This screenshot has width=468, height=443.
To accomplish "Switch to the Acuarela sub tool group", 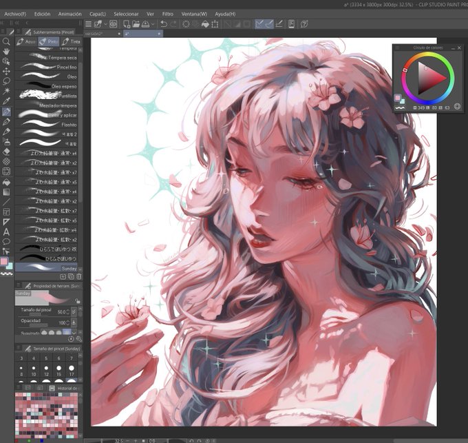I will pos(26,41).
